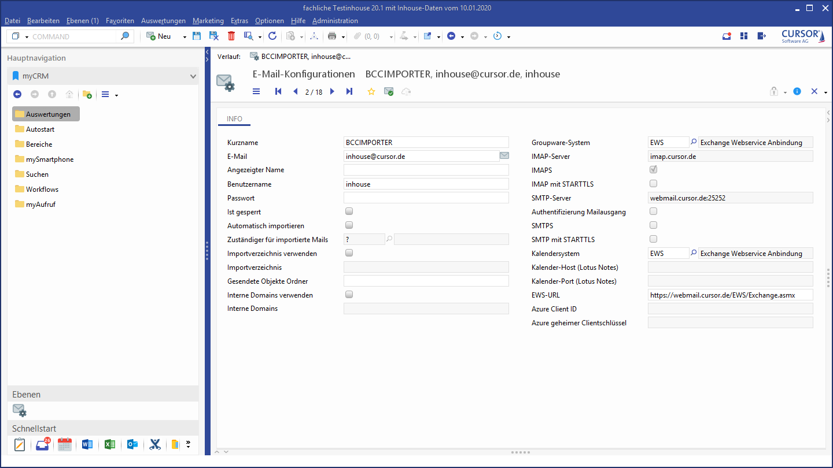Click the Neu button
Screen dimensions: 833x468
[x=159, y=36]
